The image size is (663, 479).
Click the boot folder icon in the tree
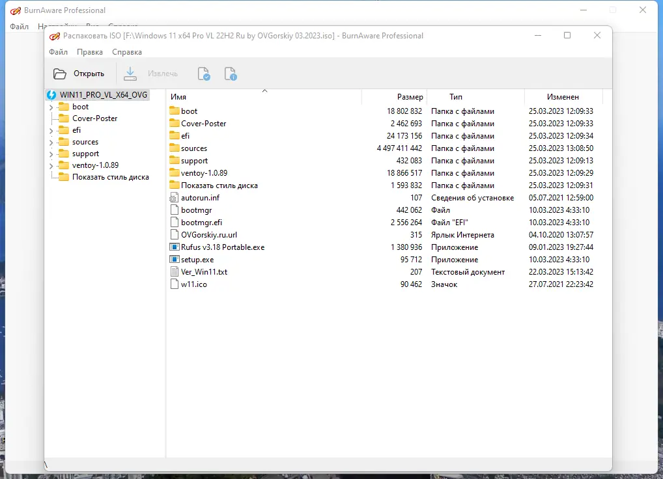click(x=64, y=107)
